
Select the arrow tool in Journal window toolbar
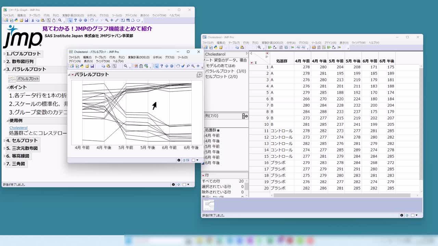point(70,20)
